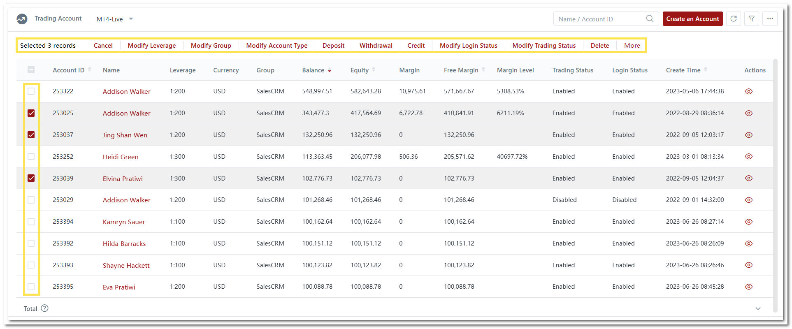Click the search magnifier icon

tap(650, 19)
